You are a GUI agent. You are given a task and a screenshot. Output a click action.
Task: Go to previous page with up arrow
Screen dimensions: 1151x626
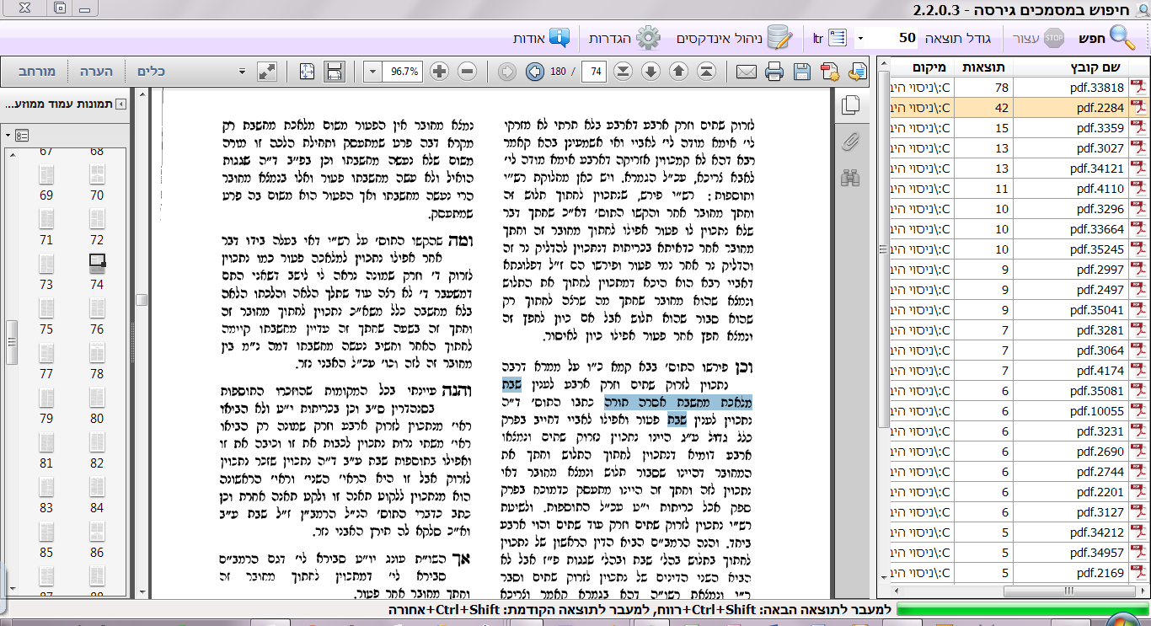point(678,72)
